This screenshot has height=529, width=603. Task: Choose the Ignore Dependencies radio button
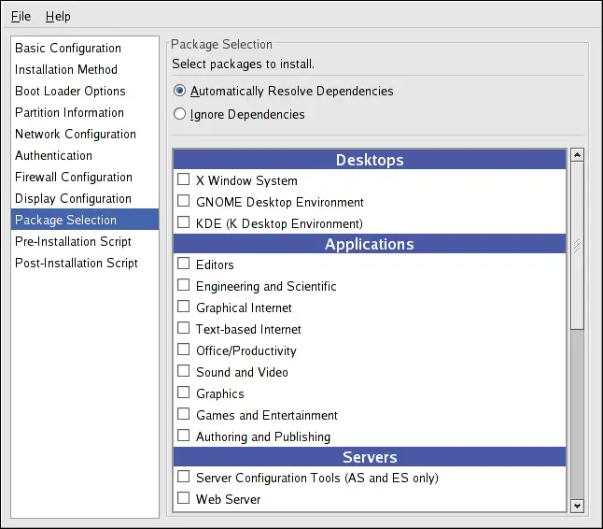(180, 114)
